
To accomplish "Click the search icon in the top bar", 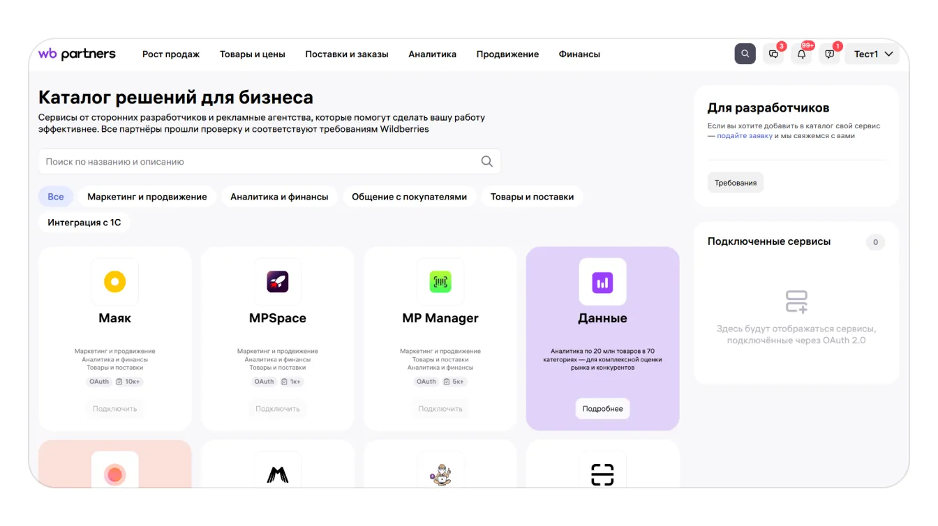I will (x=745, y=54).
